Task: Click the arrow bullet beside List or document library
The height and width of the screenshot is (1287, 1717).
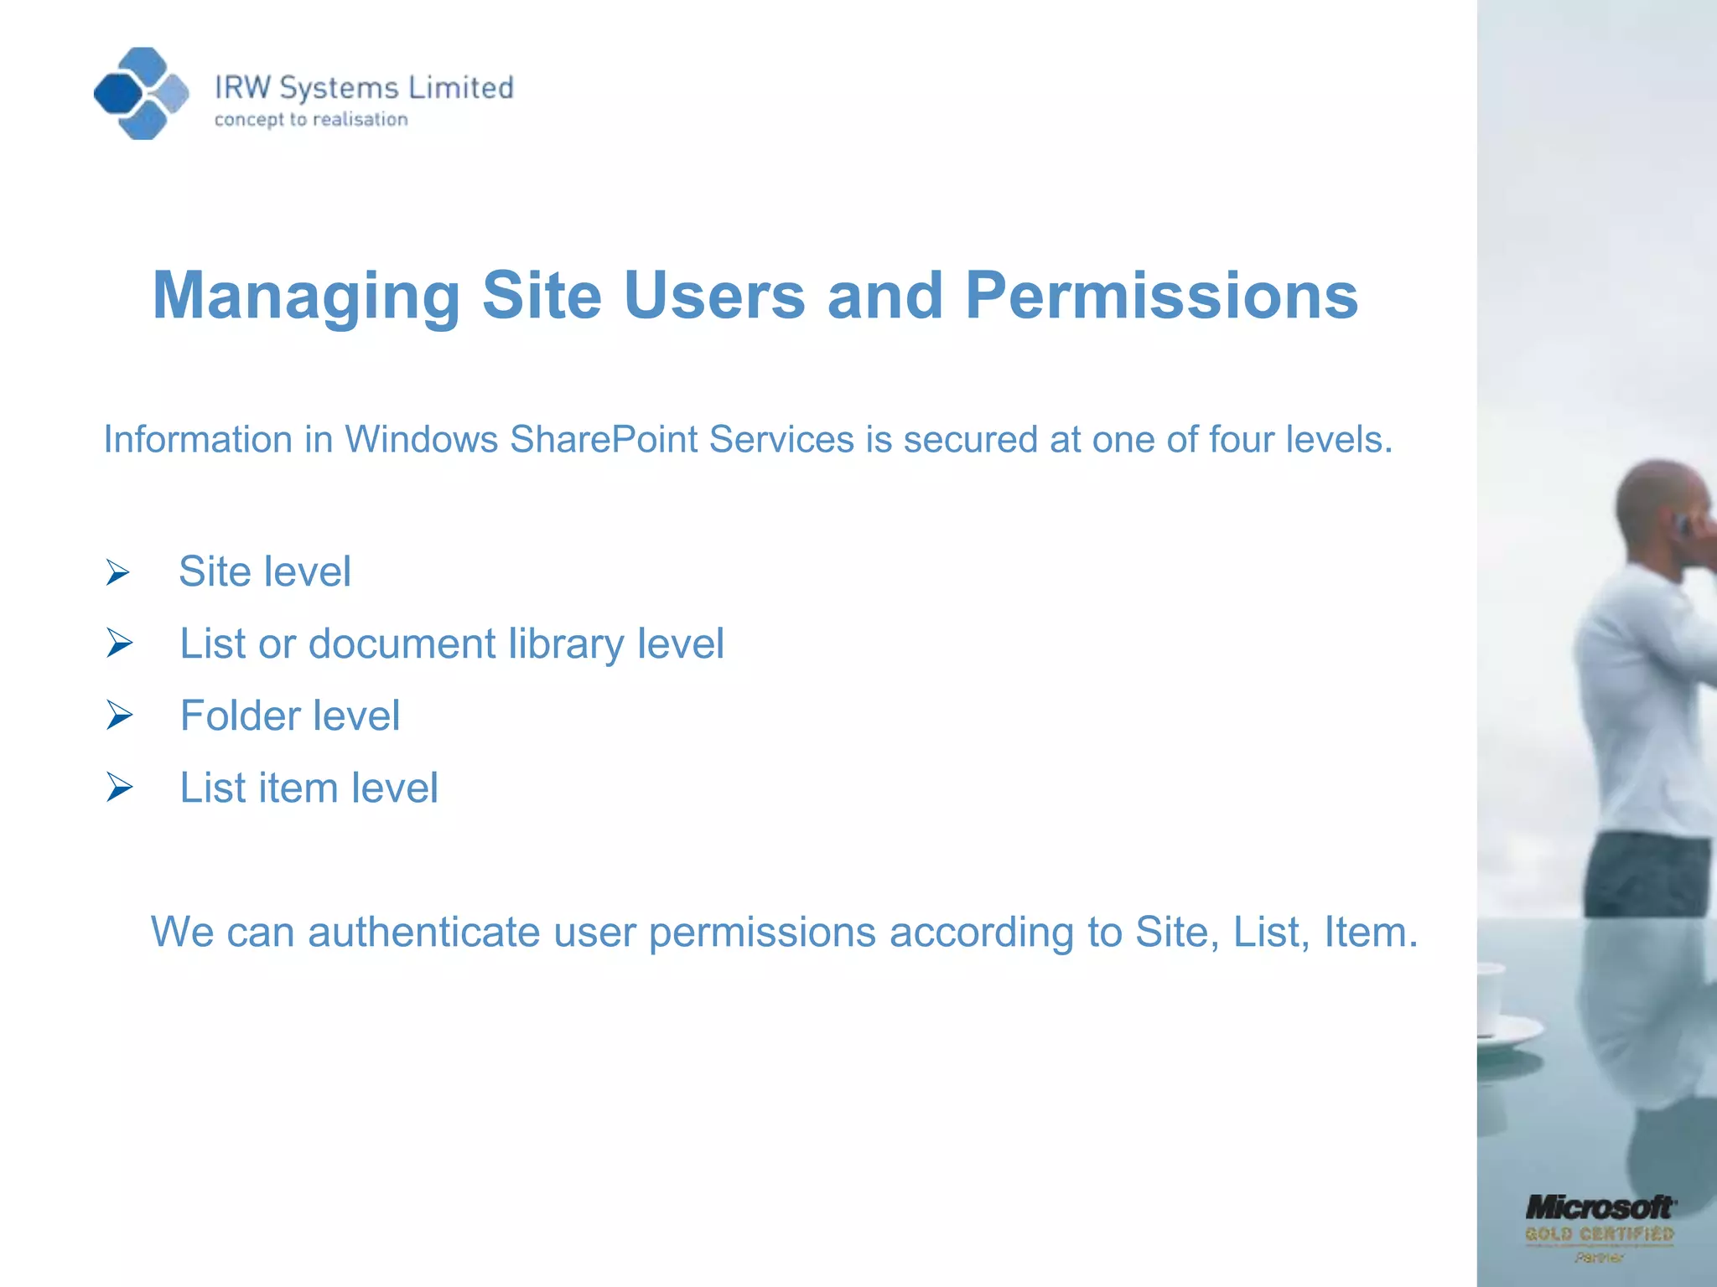Action: 120,643
